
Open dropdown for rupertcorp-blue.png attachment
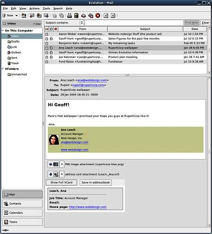(62, 164)
